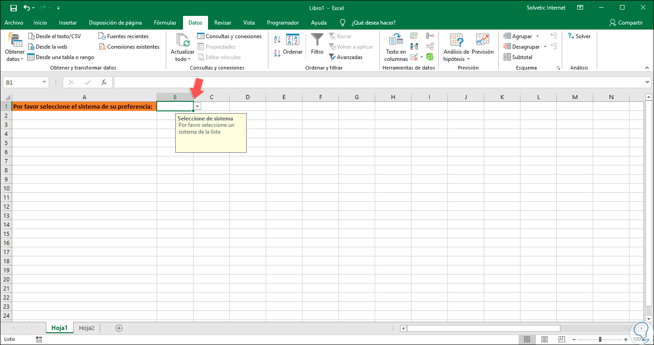Screen dimensions: 654x345
Task: Switch to the Revisar tab
Action: (223, 23)
